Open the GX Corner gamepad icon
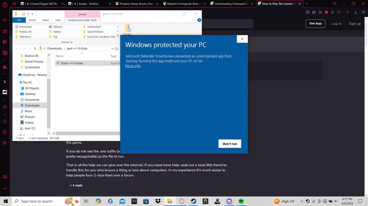The image size is (368, 206). pyautogui.click(x=14, y=4)
